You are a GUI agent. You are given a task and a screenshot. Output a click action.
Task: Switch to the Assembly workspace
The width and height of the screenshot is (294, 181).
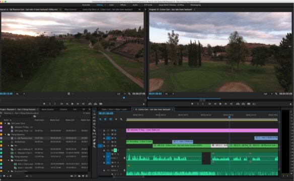[x=86, y=5]
